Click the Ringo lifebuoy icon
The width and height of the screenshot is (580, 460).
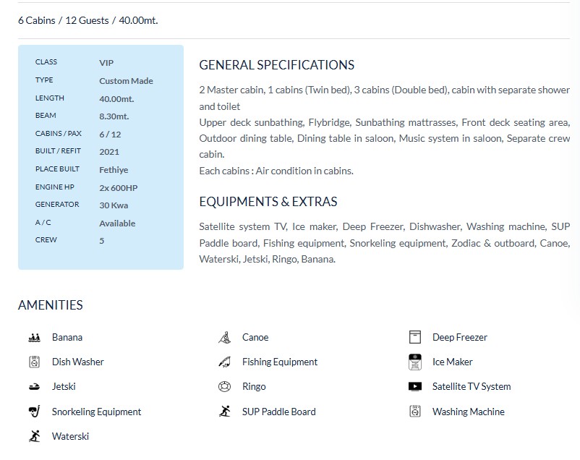click(224, 387)
